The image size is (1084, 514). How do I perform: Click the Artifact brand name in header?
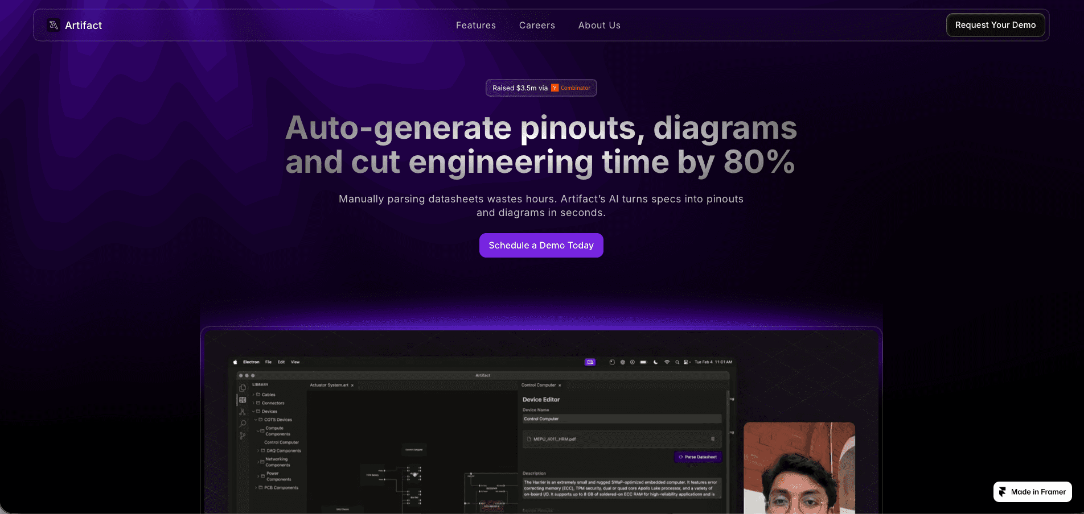pyautogui.click(x=84, y=25)
